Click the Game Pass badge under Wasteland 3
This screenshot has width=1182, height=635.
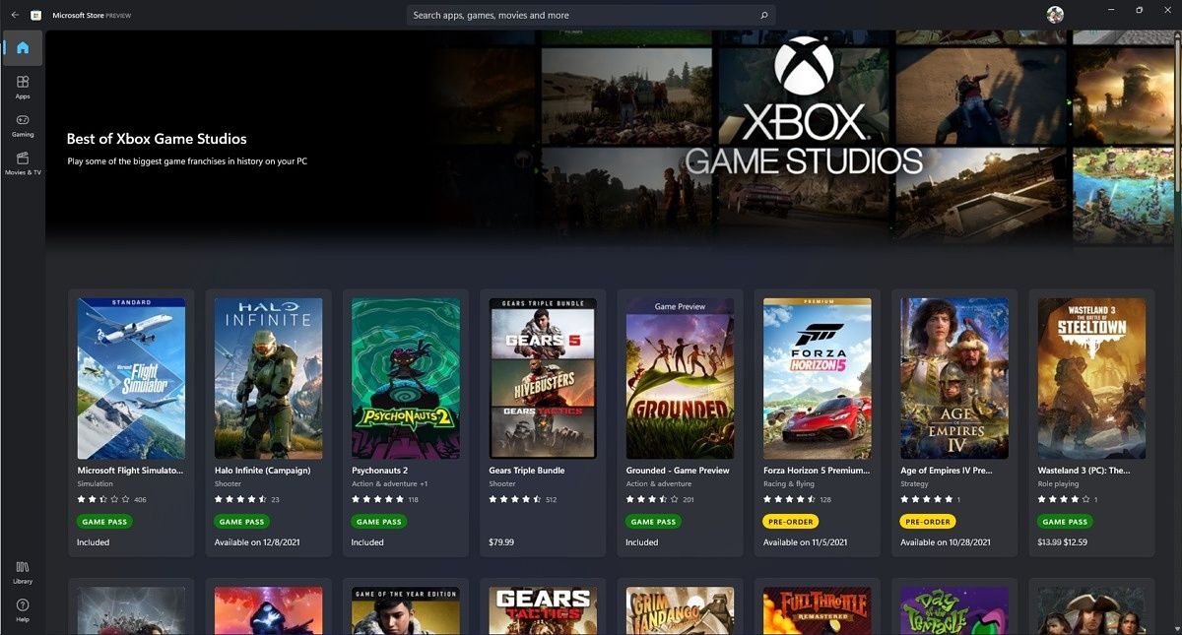coord(1065,522)
